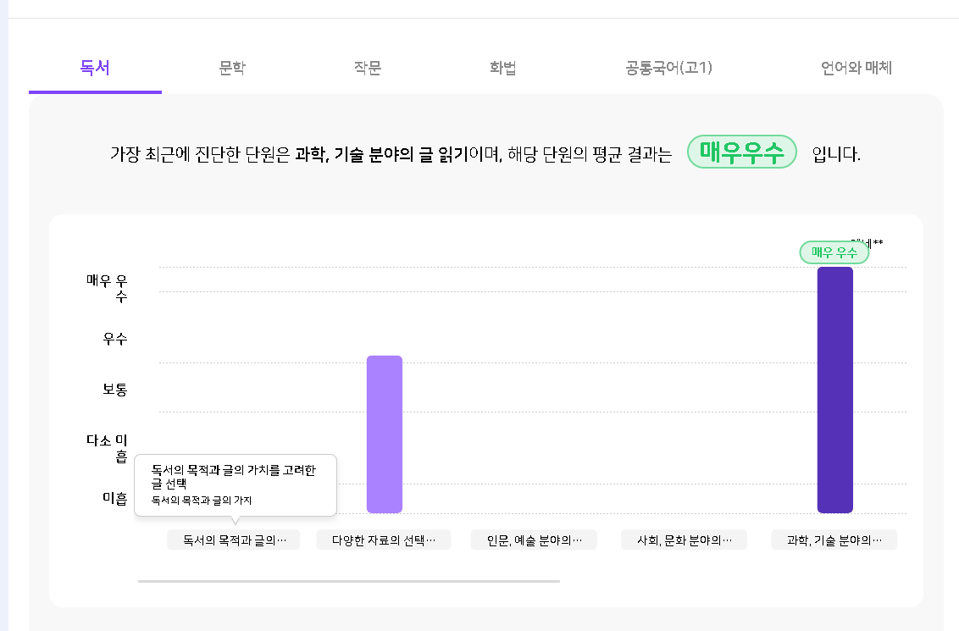Select the 독서 tab

coord(95,67)
